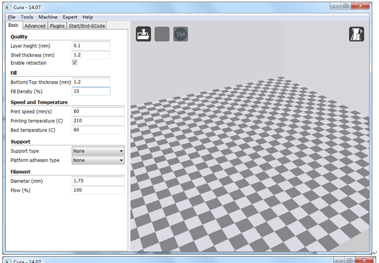This screenshot has width=379, height=263.
Task: Click the Cura app icon in title bar
Action: pyautogui.click(x=8, y=7)
